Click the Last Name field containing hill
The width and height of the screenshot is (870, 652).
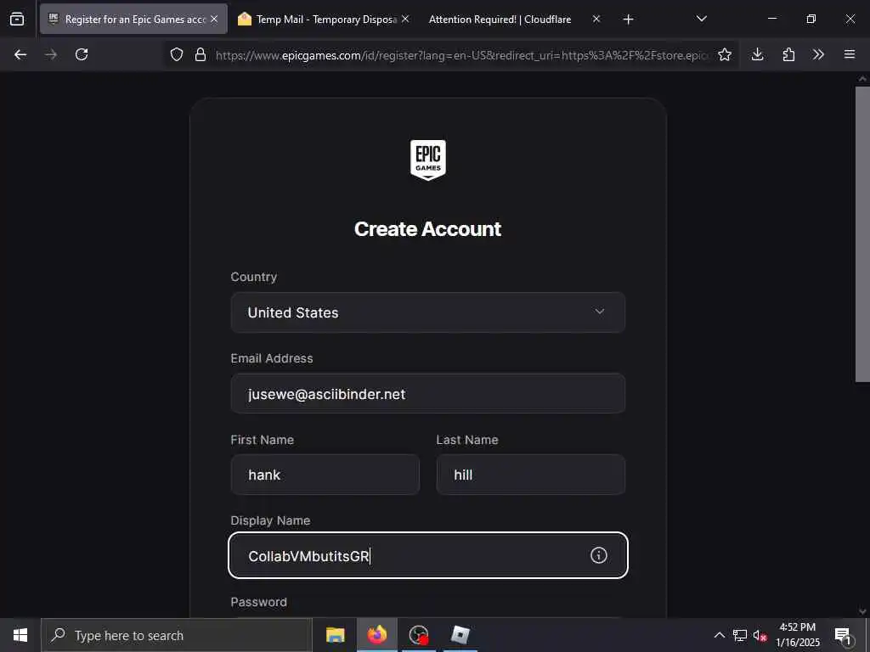click(530, 475)
